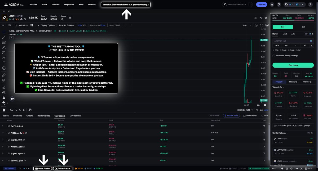Select the 0.01 quick amount
The height and width of the screenshot is (171, 318).
point(277,46)
